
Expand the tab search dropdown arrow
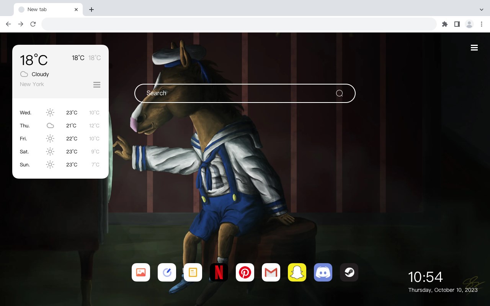[x=482, y=10]
